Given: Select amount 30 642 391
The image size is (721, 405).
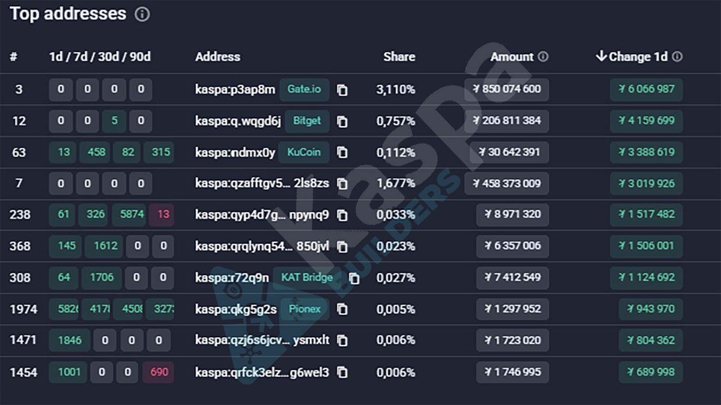Looking at the screenshot, I should click(510, 152).
